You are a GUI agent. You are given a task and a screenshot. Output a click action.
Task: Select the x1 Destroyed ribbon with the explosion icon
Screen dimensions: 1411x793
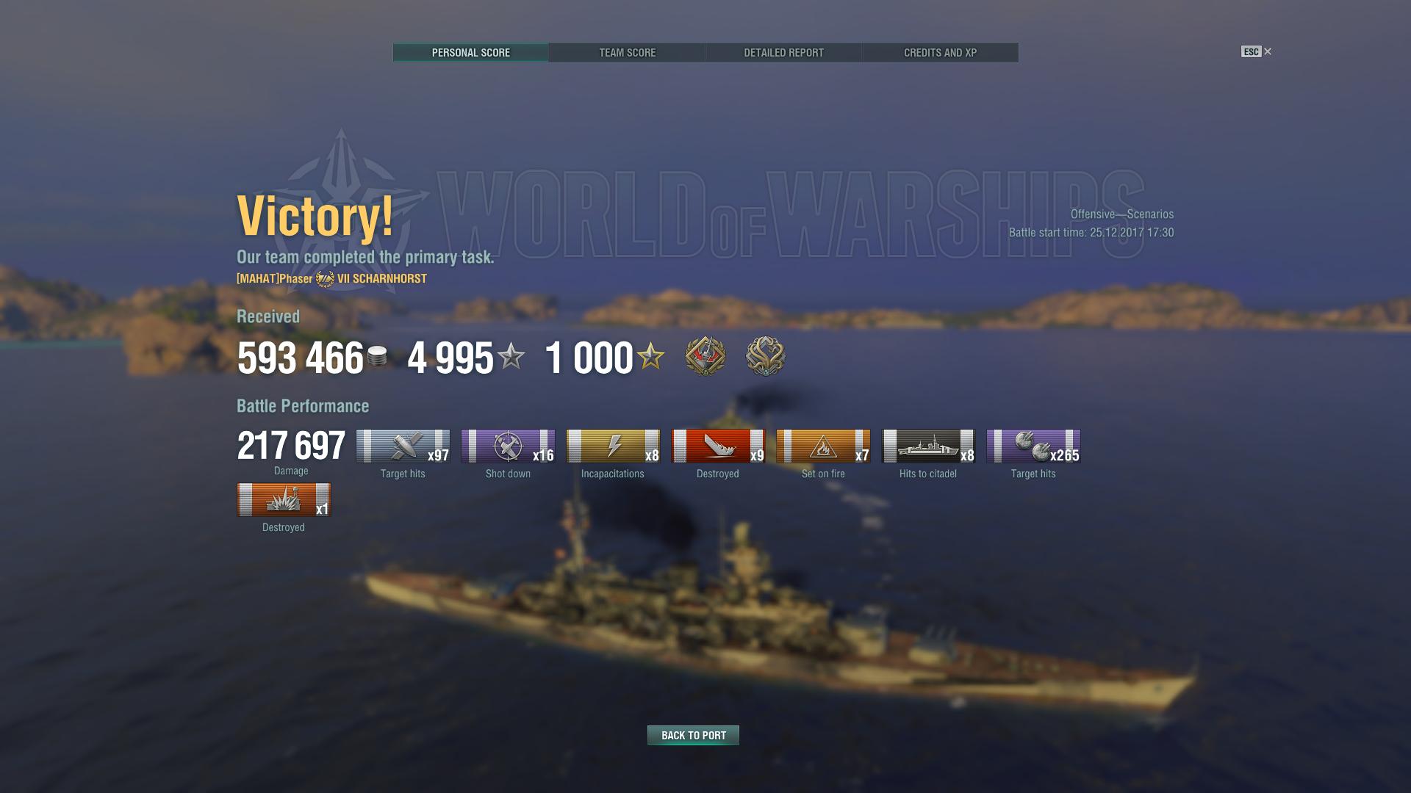coord(284,500)
